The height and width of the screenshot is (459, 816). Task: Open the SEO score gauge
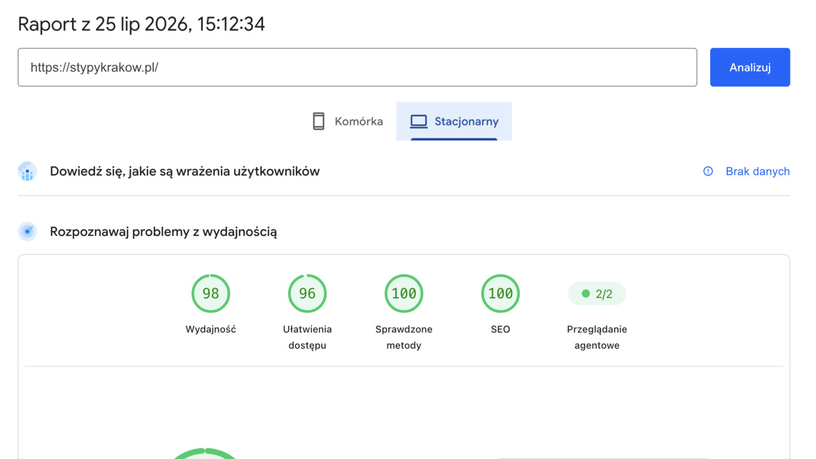pos(500,293)
